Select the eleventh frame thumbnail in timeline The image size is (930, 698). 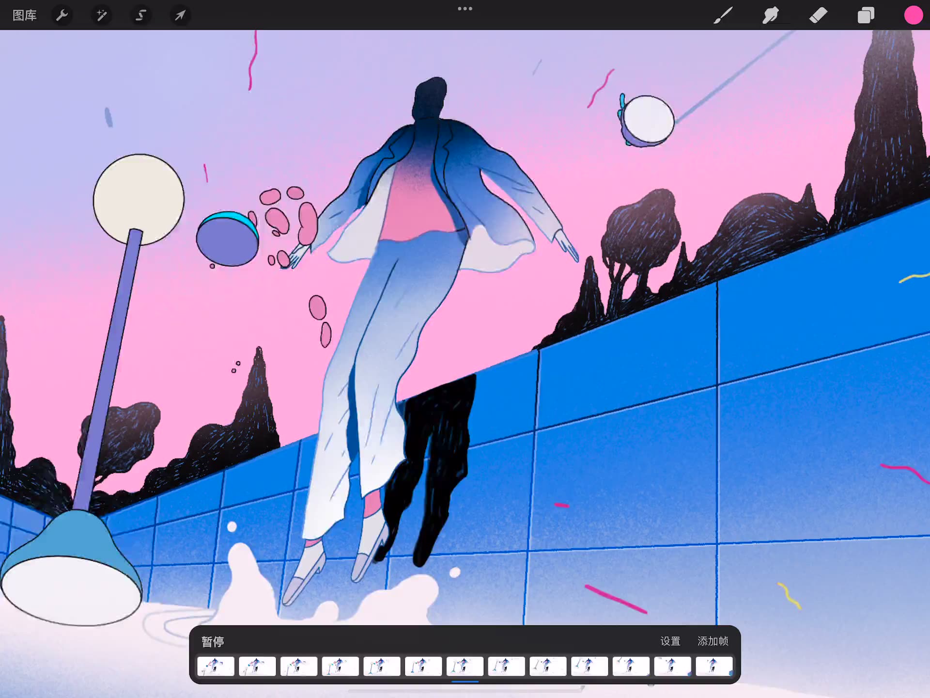click(631, 666)
